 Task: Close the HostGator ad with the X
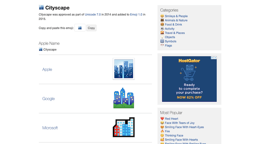(215, 58)
